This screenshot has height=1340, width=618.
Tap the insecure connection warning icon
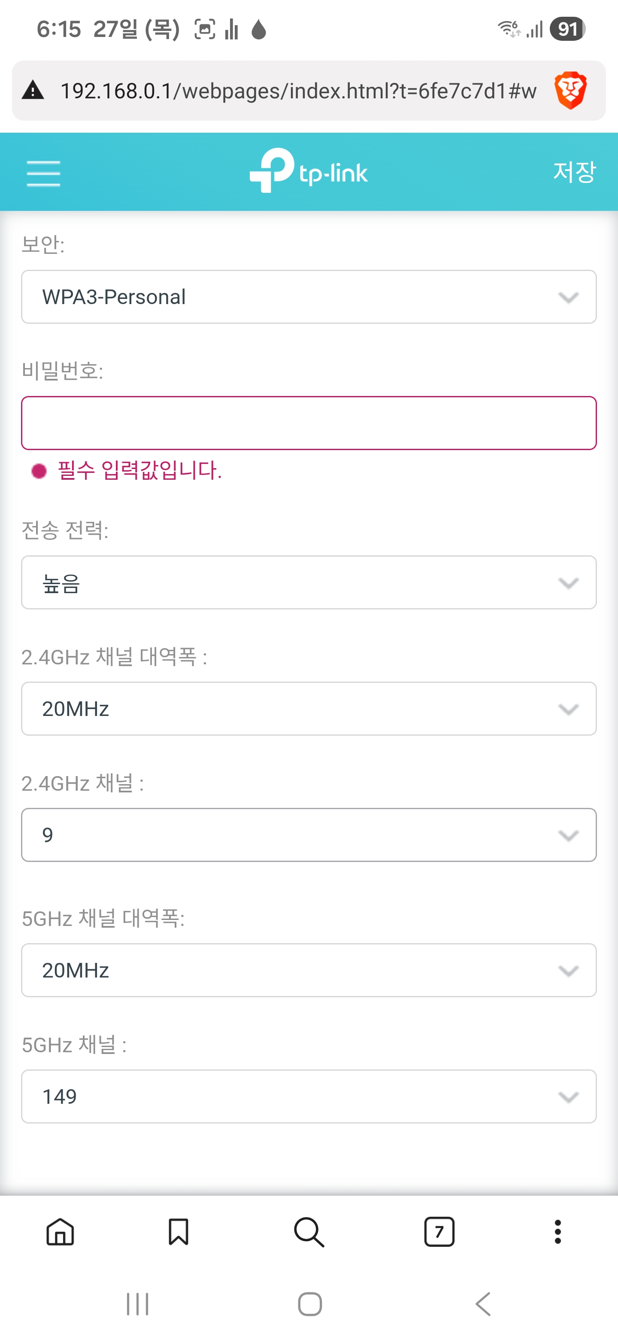[x=33, y=91]
